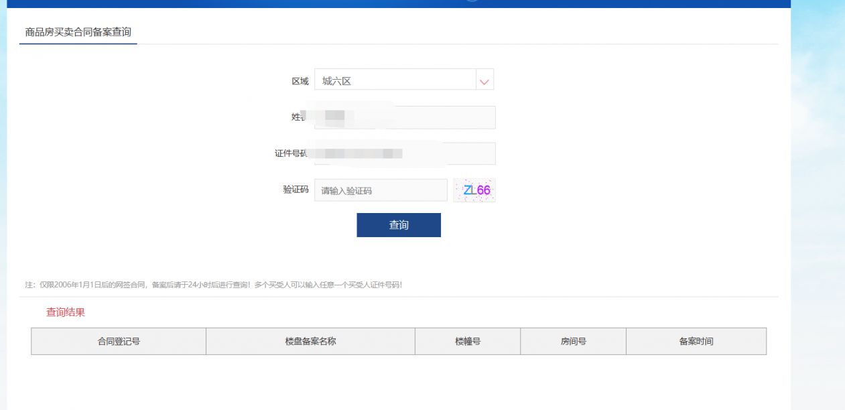
Task: Click the 备案时间 column header
Action: pos(696,341)
